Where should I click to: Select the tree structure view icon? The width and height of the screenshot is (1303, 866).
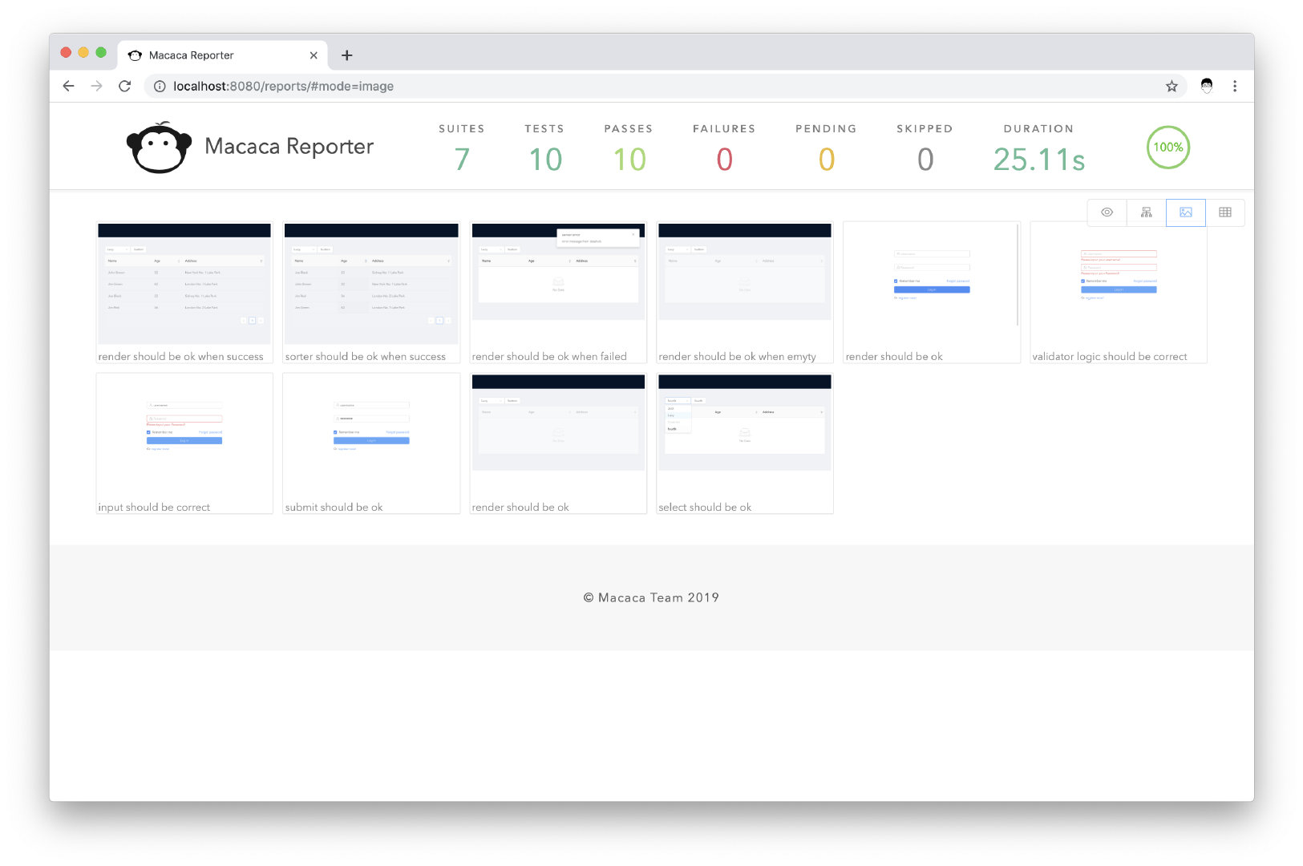tap(1146, 212)
